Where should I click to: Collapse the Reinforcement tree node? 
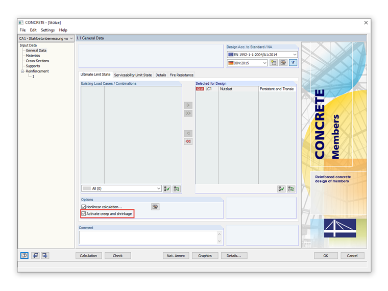click(x=22, y=71)
